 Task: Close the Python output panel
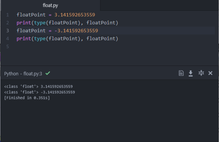click(x=210, y=73)
